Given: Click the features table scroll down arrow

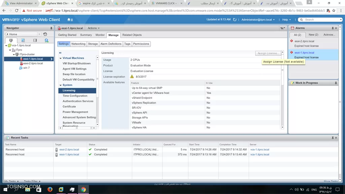Looking at the screenshot, I should pos(283,127).
